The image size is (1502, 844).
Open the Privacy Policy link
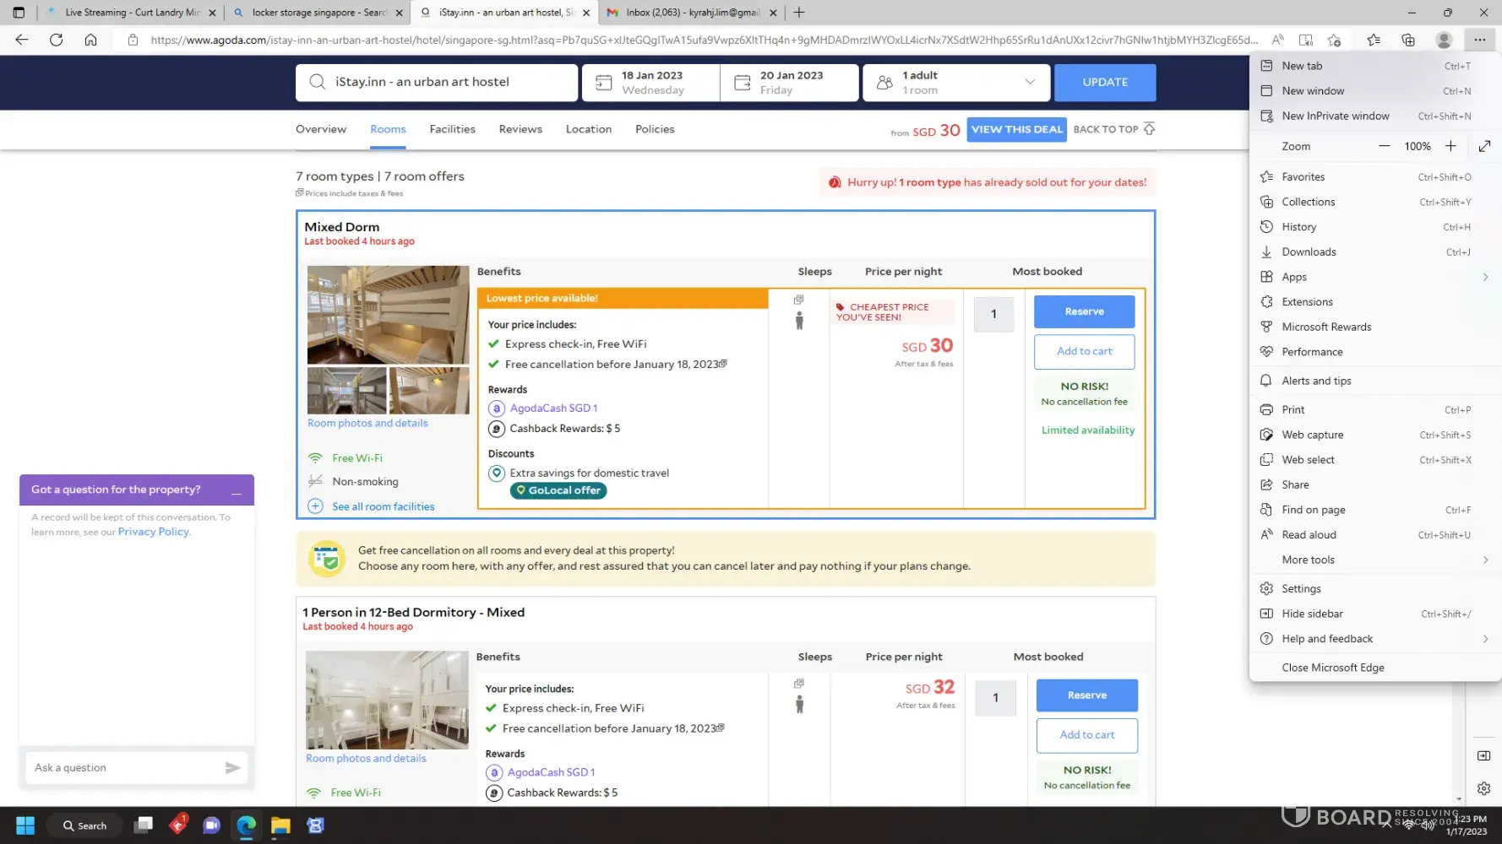tap(154, 532)
